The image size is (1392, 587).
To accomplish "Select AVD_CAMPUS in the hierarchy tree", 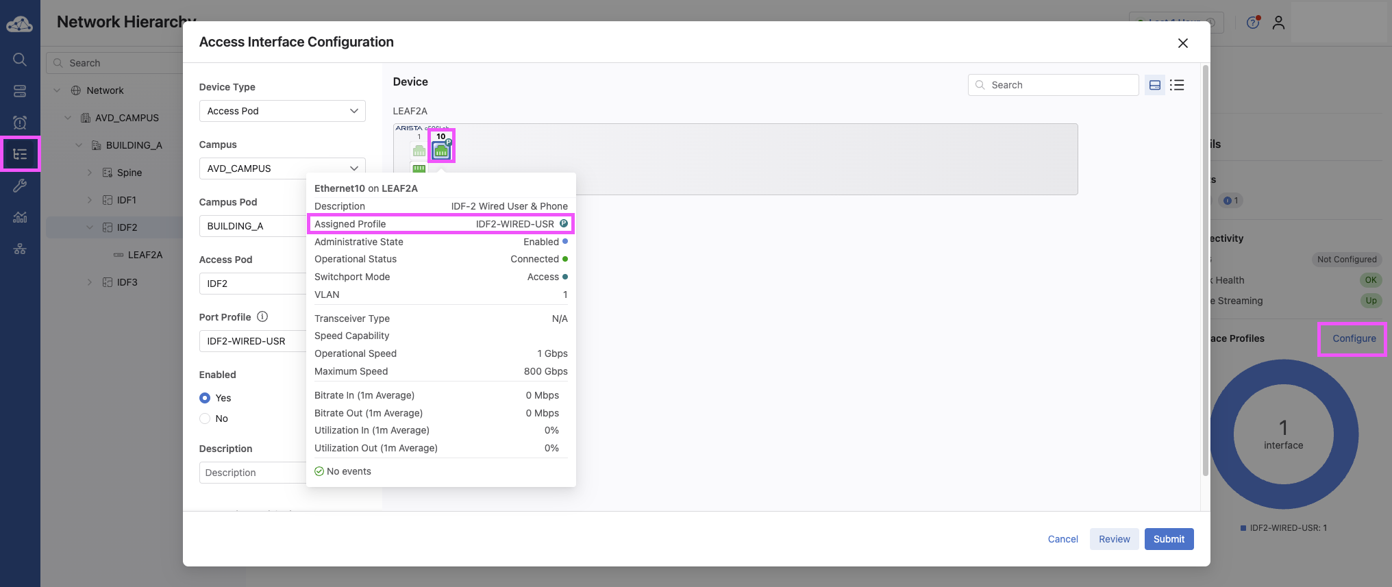I will [x=127, y=118].
